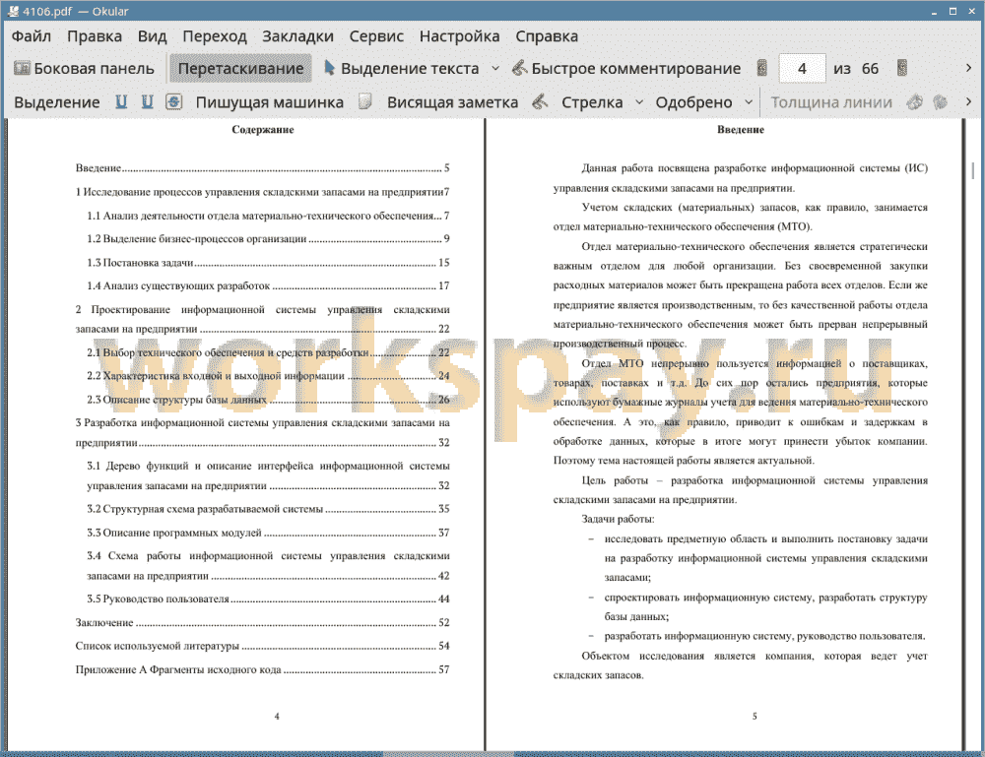Screen dimensions: 985x757
Task: Select the Стрелка arrow tool
Action: [x=592, y=102]
